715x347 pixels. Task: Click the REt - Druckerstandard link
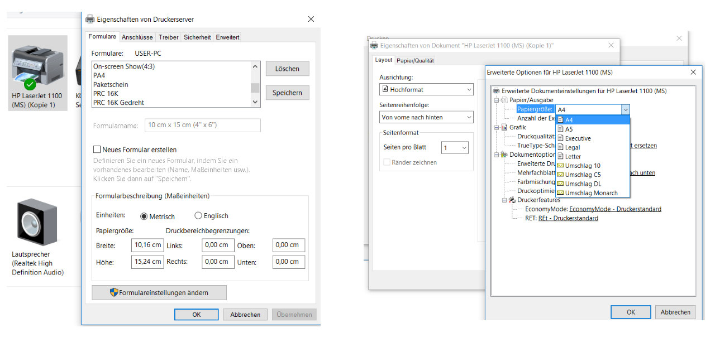(568, 218)
